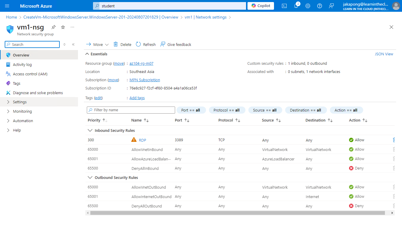Open the RDP inbound rule
Image resolution: width=402 pixels, height=226 pixels.
142,140
